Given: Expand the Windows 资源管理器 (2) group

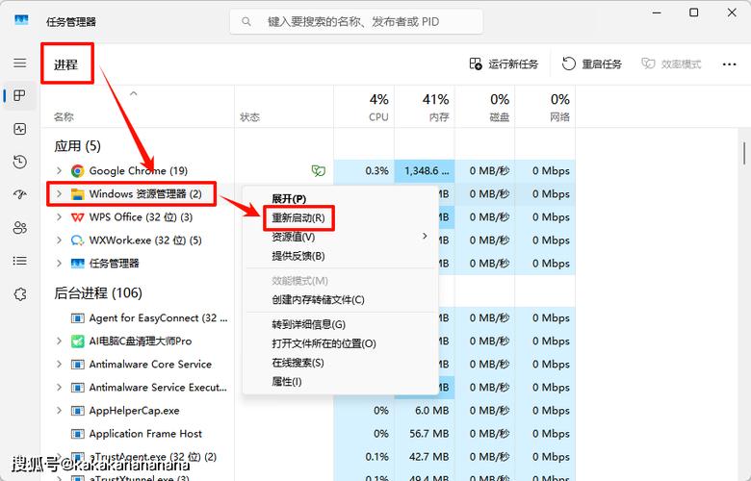Looking at the screenshot, I should pos(59,193).
